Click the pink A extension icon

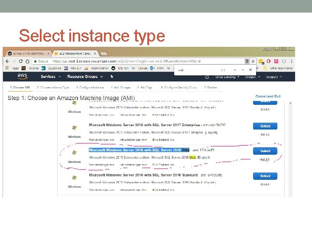[276, 61]
